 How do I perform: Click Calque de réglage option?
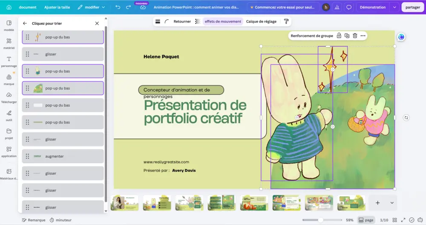click(x=261, y=21)
